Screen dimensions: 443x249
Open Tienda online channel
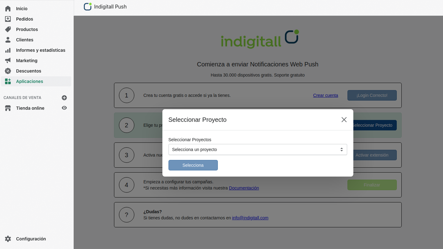(30, 108)
